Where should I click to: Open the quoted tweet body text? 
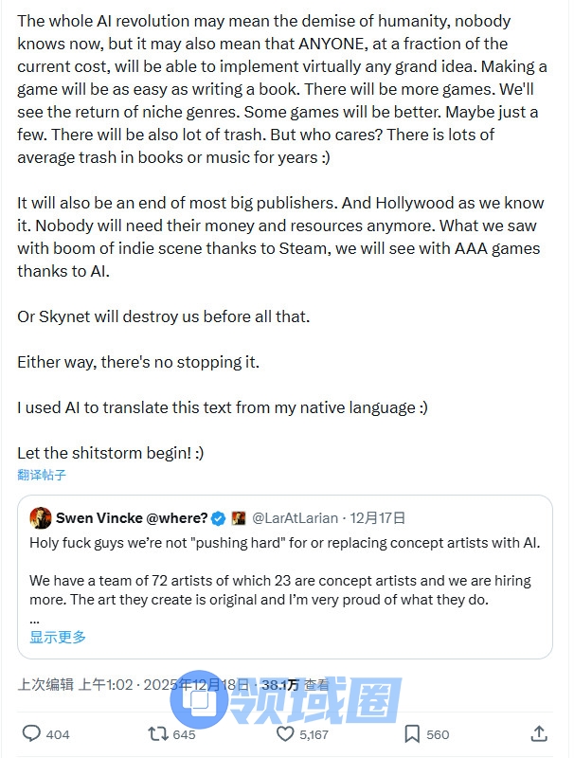pyautogui.click(x=284, y=580)
